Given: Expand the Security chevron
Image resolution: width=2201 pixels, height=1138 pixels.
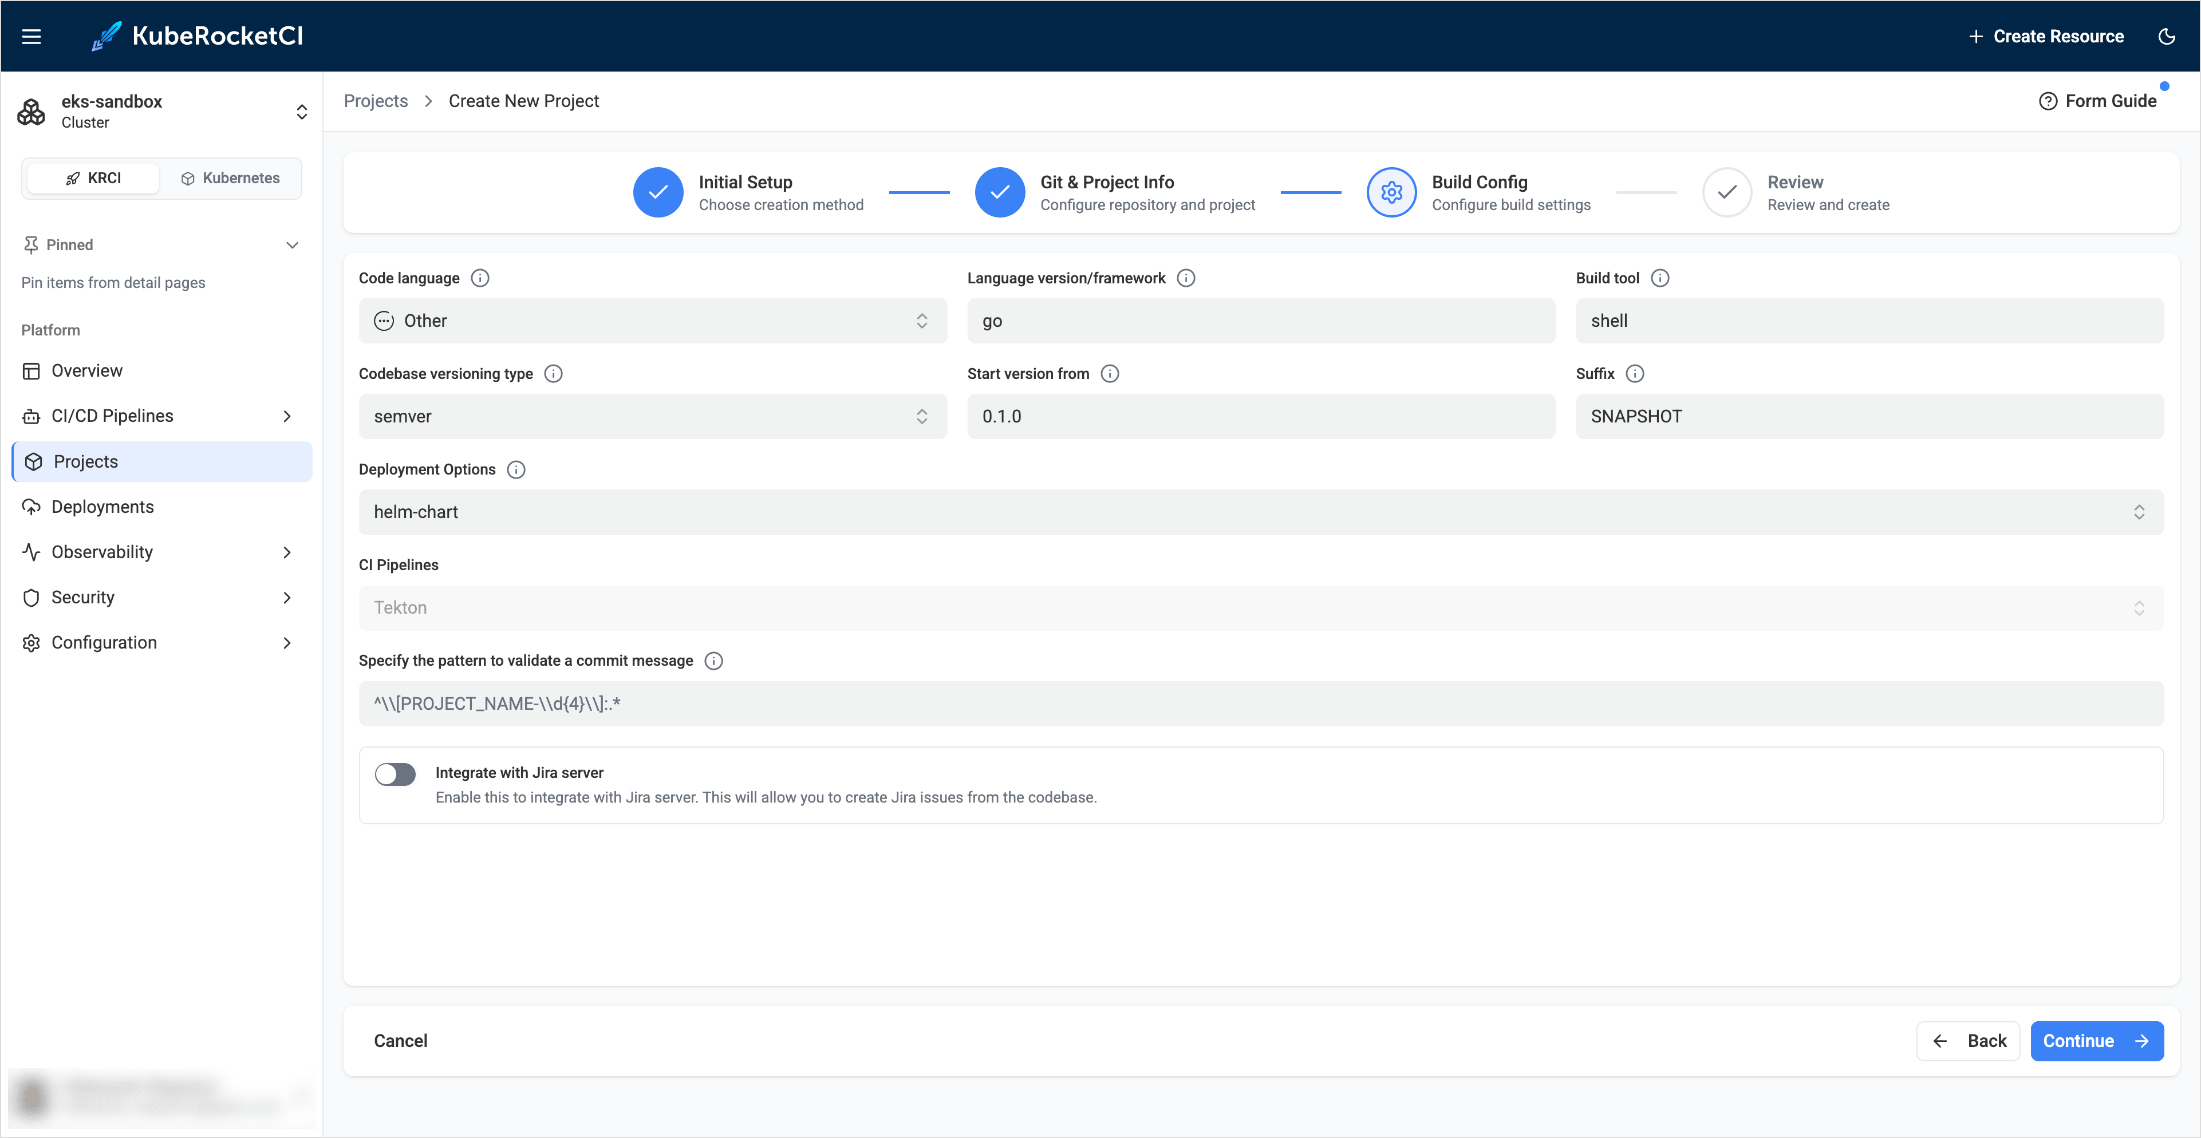Looking at the screenshot, I should 287,597.
